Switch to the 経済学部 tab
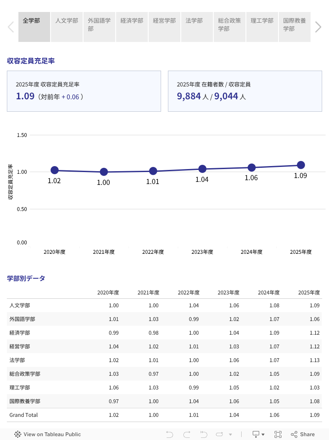The height and width of the screenshot is (440, 329). 132,27
